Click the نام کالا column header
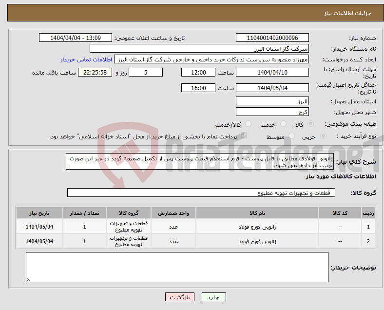The height and width of the screenshot is (310, 384). click(x=257, y=213)
